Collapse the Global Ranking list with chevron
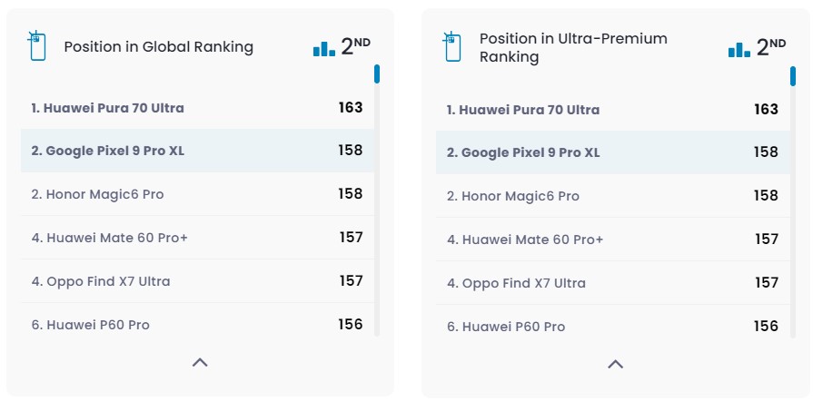The width and height of the screenshot is (813, 401). pos(200,363)
